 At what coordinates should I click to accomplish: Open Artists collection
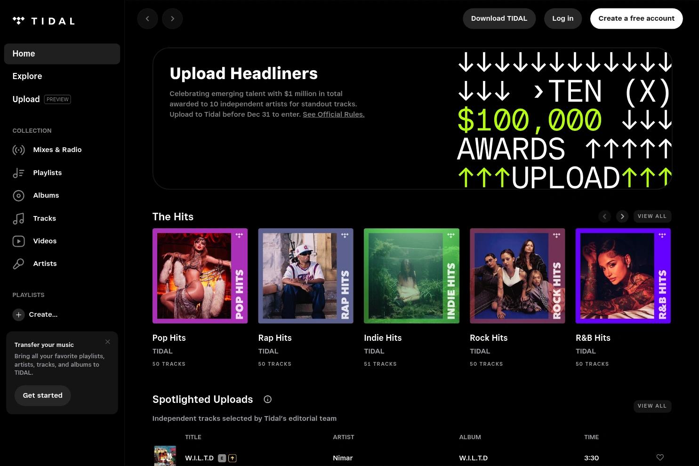[45, 264]
